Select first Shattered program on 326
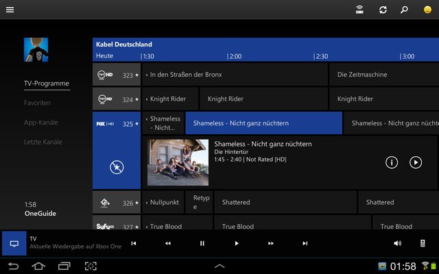The width and height of the screenshot is (439, 274). (x=285, y=202)
